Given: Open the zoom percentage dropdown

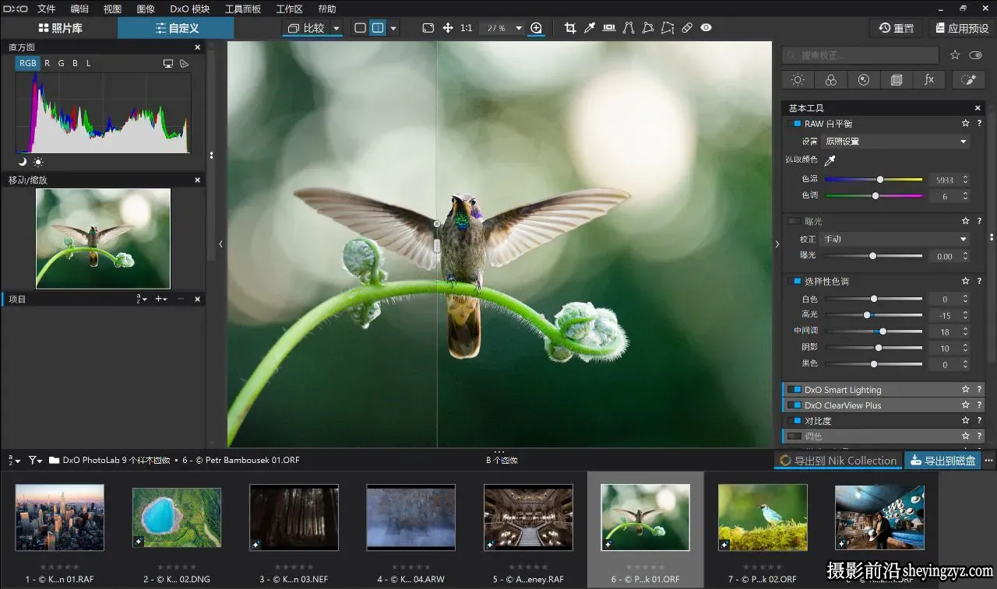Looking at the screenshot, I should tap(519, 28).
